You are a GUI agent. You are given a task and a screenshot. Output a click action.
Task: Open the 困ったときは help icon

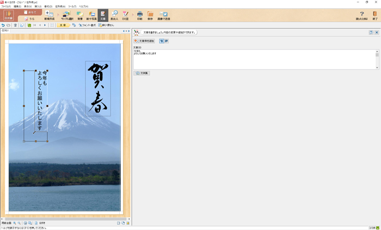pos(361,15)
